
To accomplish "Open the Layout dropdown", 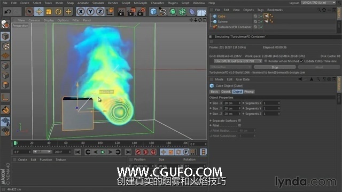I will click(318, 3).
